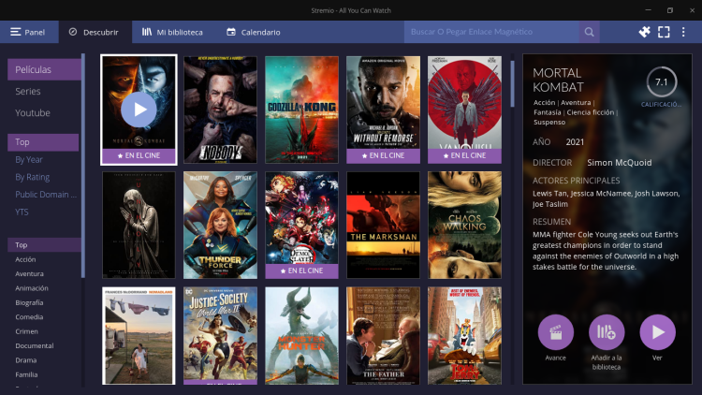Select the Godzilla vs. Kong poster

[301, 110]
